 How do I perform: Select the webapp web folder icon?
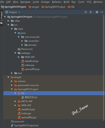click(x=19, y=53)
